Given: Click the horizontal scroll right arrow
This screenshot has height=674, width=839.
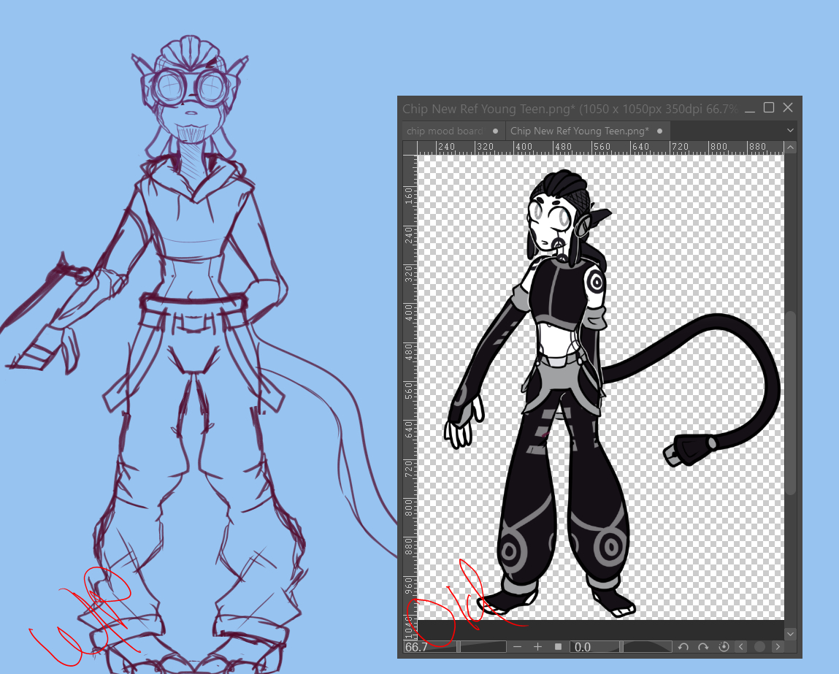Looking at the screenshot, I should point(778,647).
